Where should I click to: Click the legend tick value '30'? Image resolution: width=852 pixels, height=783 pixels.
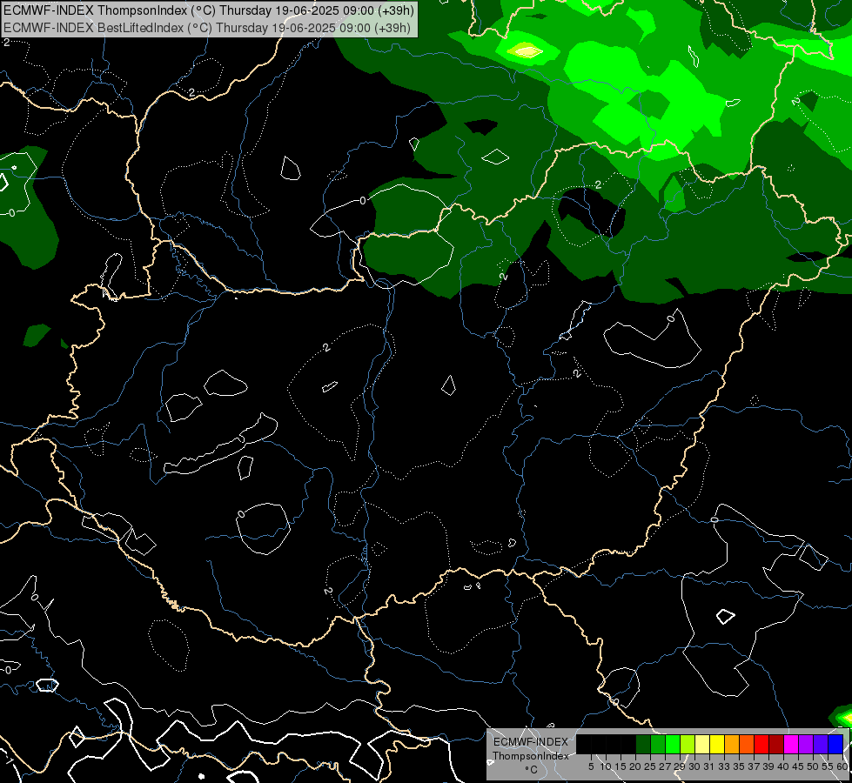click(x=694, y=766)
